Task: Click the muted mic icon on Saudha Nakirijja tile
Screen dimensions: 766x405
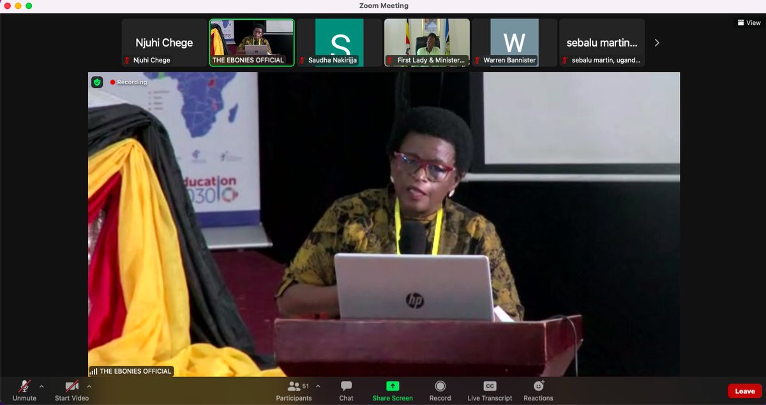Action: click(x=303, y=61)
